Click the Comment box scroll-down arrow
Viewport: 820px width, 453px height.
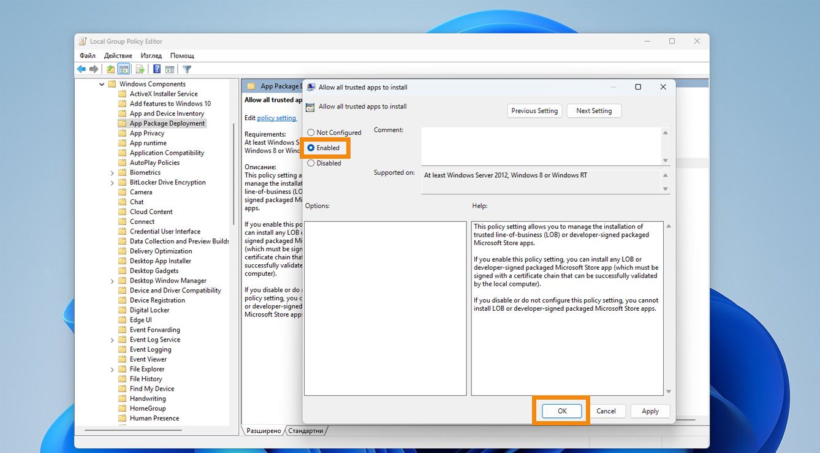point(666,161)
